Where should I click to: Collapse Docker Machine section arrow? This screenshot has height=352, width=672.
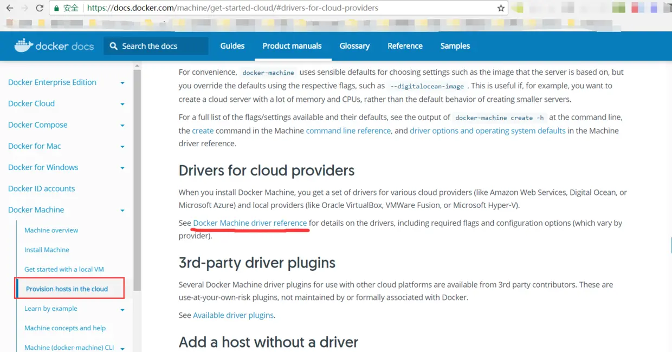coord(122,210)
